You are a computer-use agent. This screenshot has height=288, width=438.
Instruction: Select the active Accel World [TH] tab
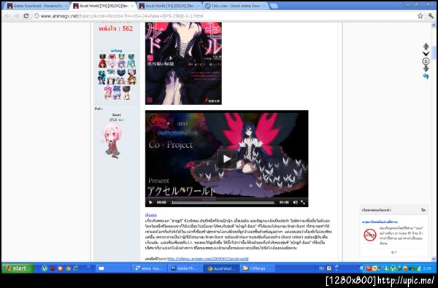[103, 6]
